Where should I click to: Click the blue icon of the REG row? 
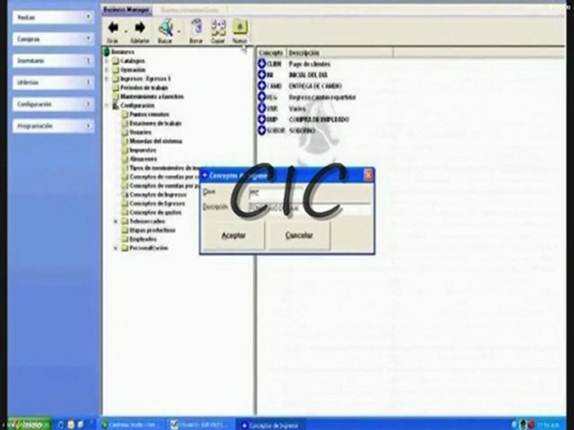pos(262,97)
